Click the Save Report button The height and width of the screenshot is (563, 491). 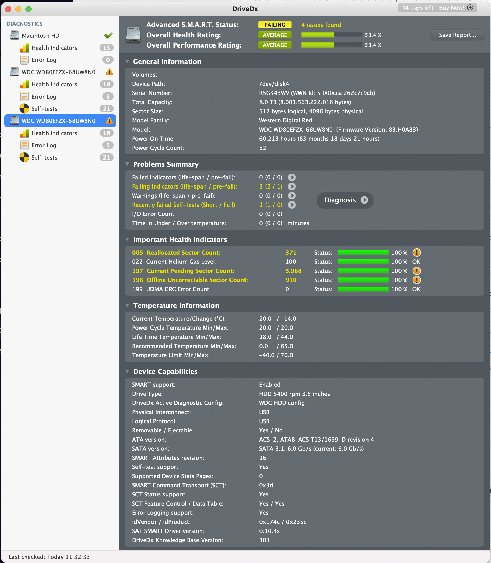pyautogui.click(x=457, y=35)
